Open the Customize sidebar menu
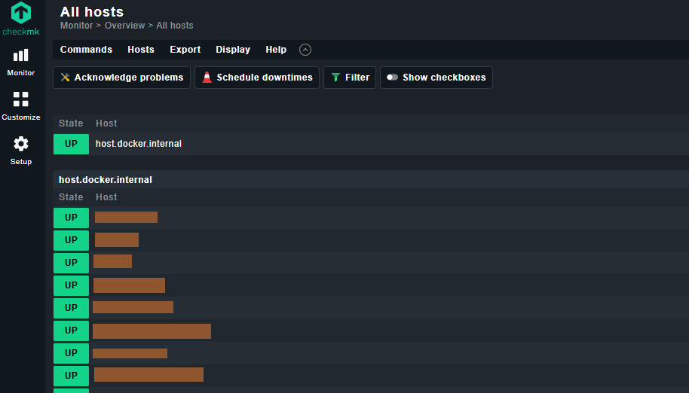Viewport: 689px width, 393px height. 21,105
